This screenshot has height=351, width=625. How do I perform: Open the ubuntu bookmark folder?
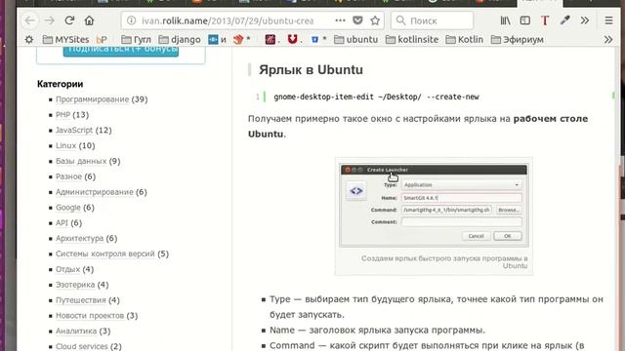point(355,39)
